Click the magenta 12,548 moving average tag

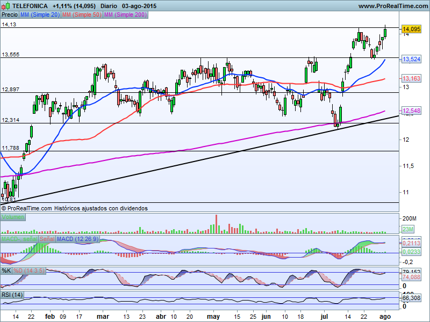[x=411, y=111]
